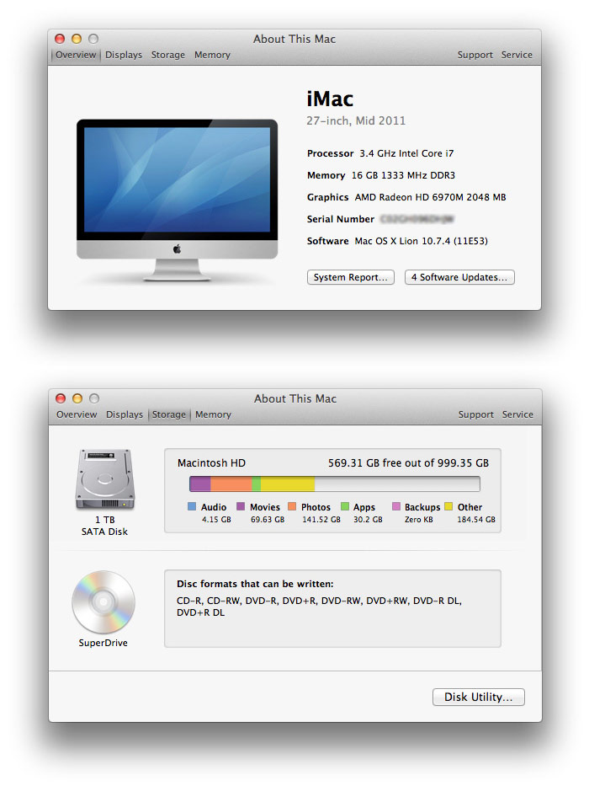Click the 'Zero KB' Backups size value
589x791 pixels.
419,519
